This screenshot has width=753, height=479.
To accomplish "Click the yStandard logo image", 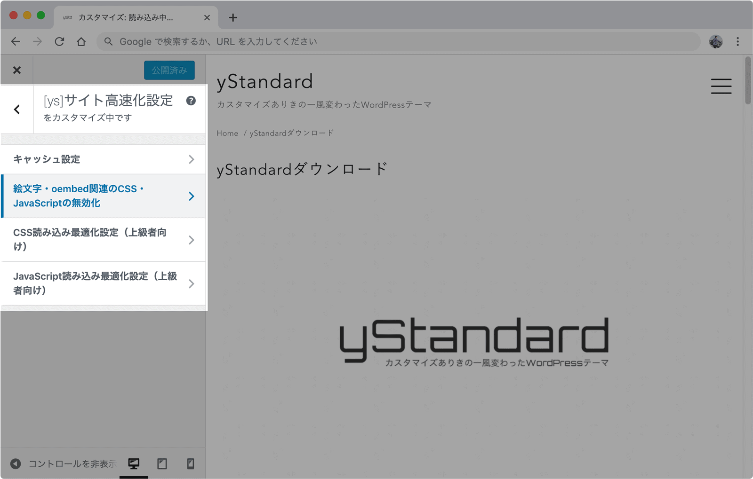I will point(474,342).
